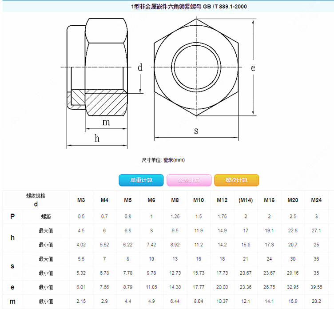This screenshot has width=334, height=309.
Task: Click the hexagon top-view nut drawing
Action: (196, 68)
